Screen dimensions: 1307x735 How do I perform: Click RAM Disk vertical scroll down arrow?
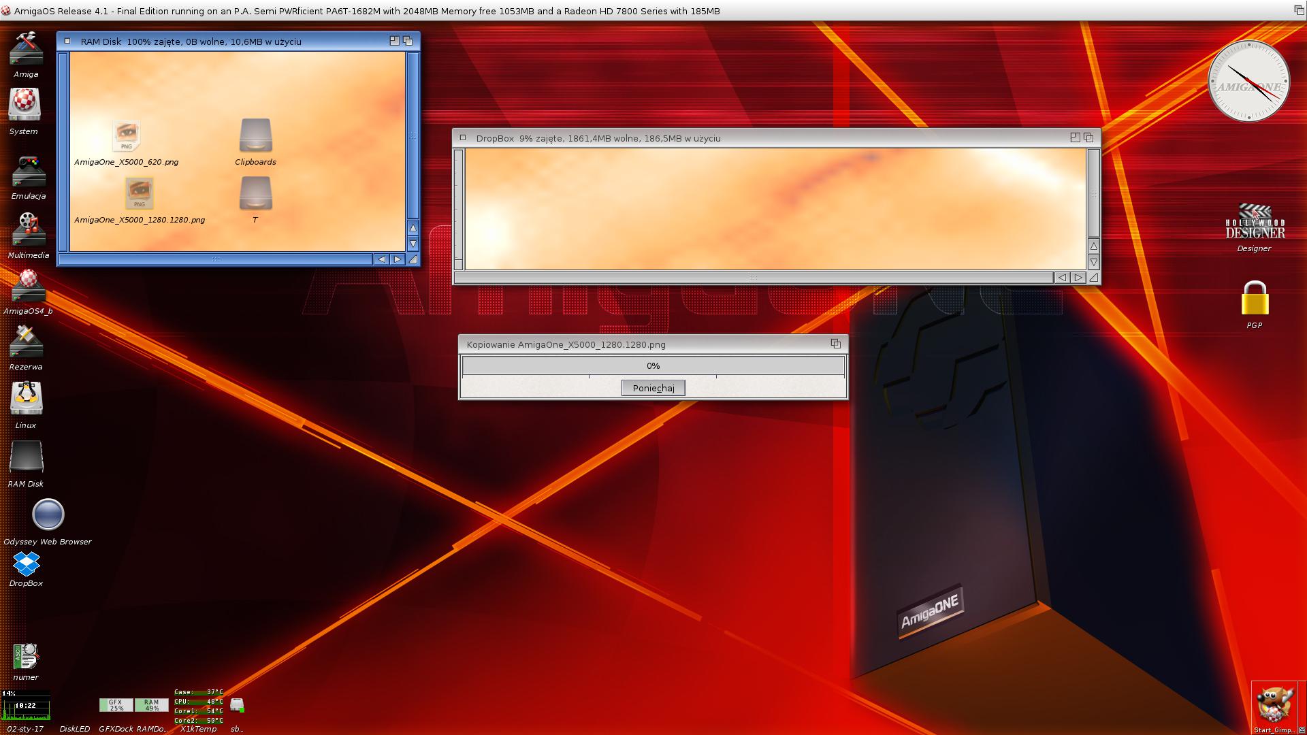pos(413,243)
